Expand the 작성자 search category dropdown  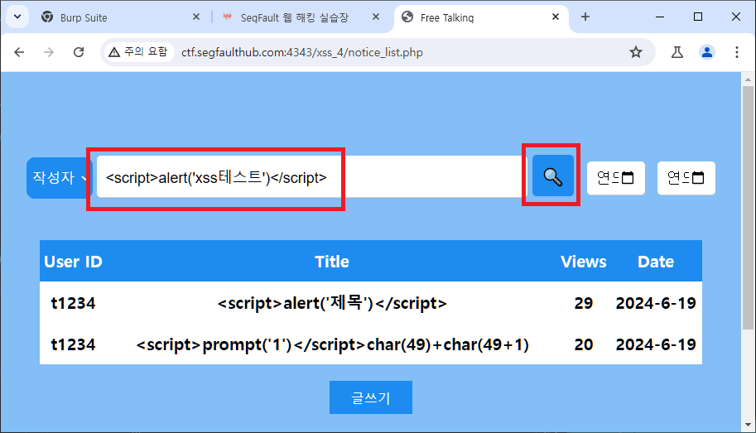[x=58, y=177]
